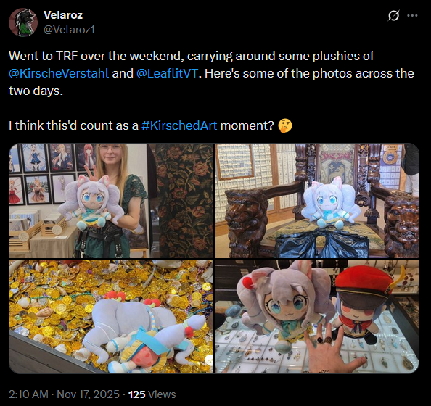The image size is (431, 406).
Task: Open the #KirschedArt hashtag
Action: [179, 125]
